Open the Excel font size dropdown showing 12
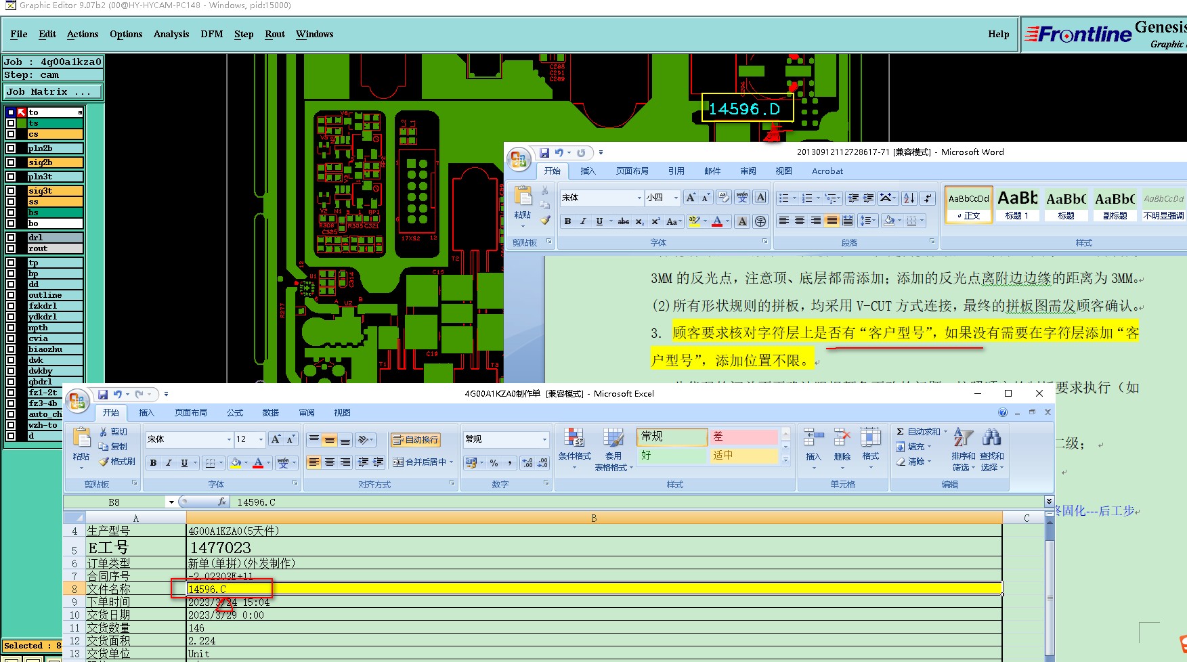Image resolution: width=1187 pixels, height=662 pixels. 261,439
